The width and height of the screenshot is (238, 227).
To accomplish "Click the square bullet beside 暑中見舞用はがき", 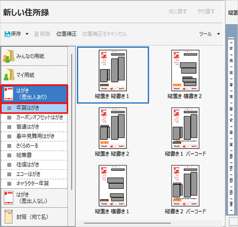I will [x=10, y=137].
